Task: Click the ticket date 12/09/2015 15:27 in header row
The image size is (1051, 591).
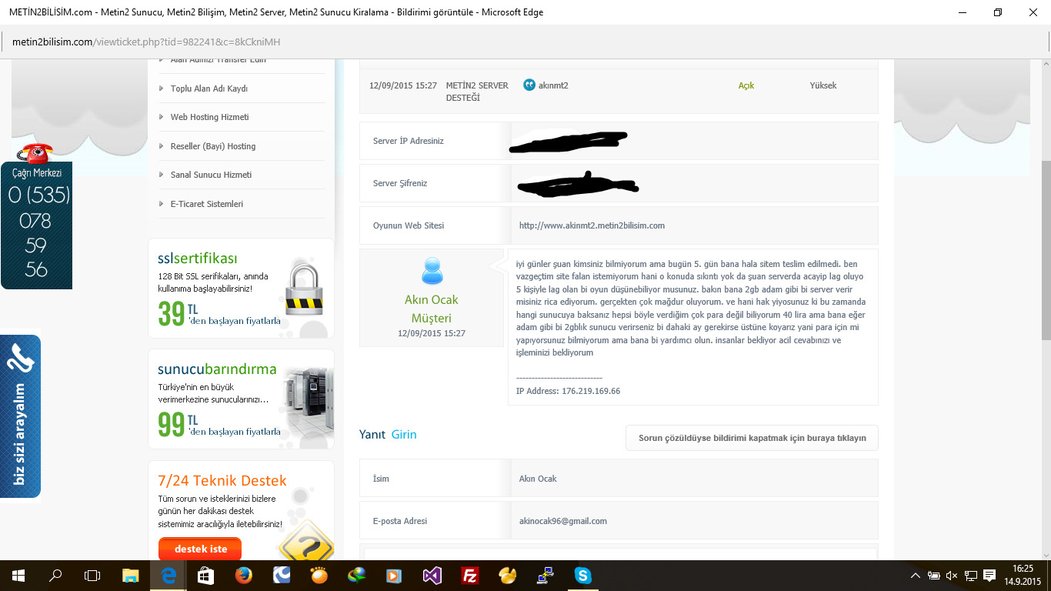Action: tap(403, 85)
